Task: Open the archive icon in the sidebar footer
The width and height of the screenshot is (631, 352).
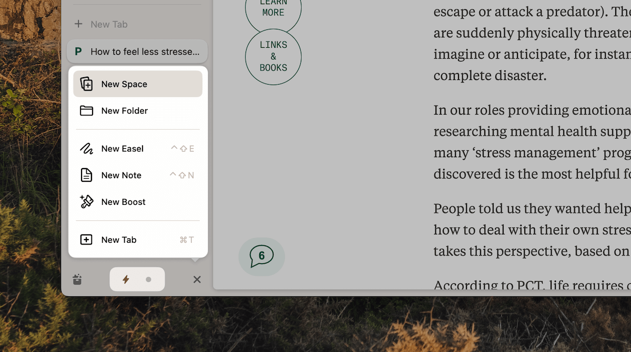Action: coord(77,279)
